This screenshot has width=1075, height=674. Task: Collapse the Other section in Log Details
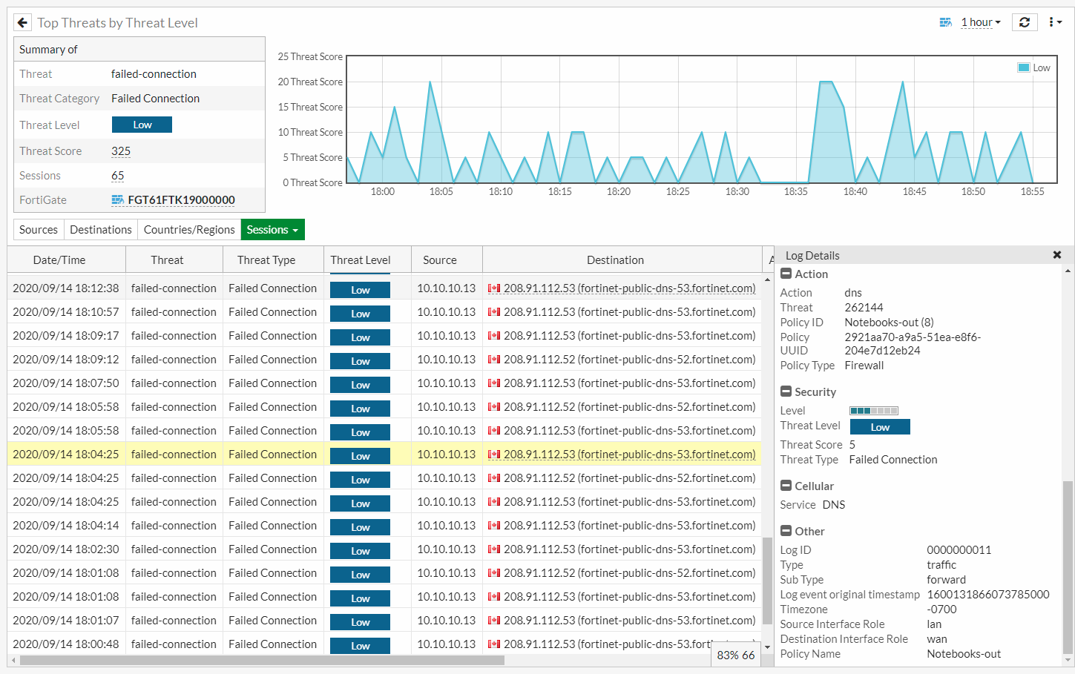point(786,531)
